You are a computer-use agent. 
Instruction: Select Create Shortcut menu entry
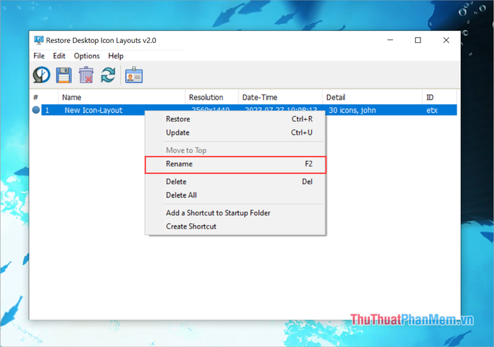235,226
